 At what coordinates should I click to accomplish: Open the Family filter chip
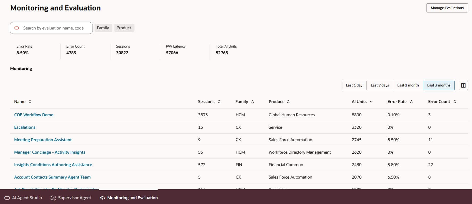click(x=103, y=28)
